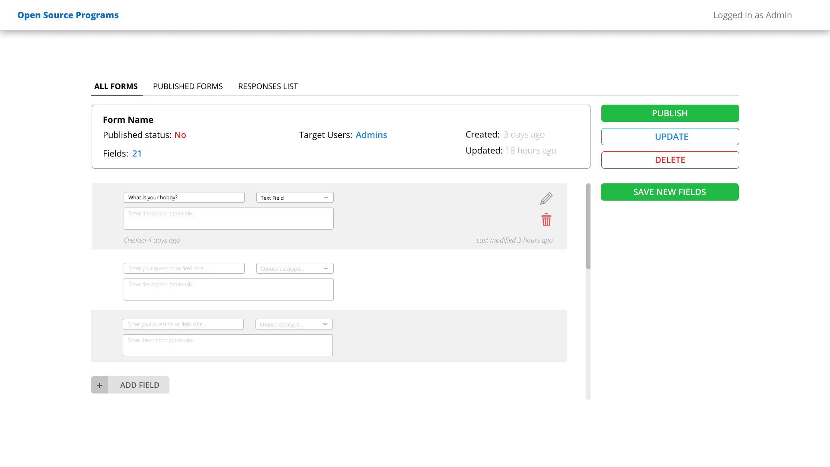The height and width of the screenshot is (467, 830).
Task: Click the Update button
Action: coord(670,137)
